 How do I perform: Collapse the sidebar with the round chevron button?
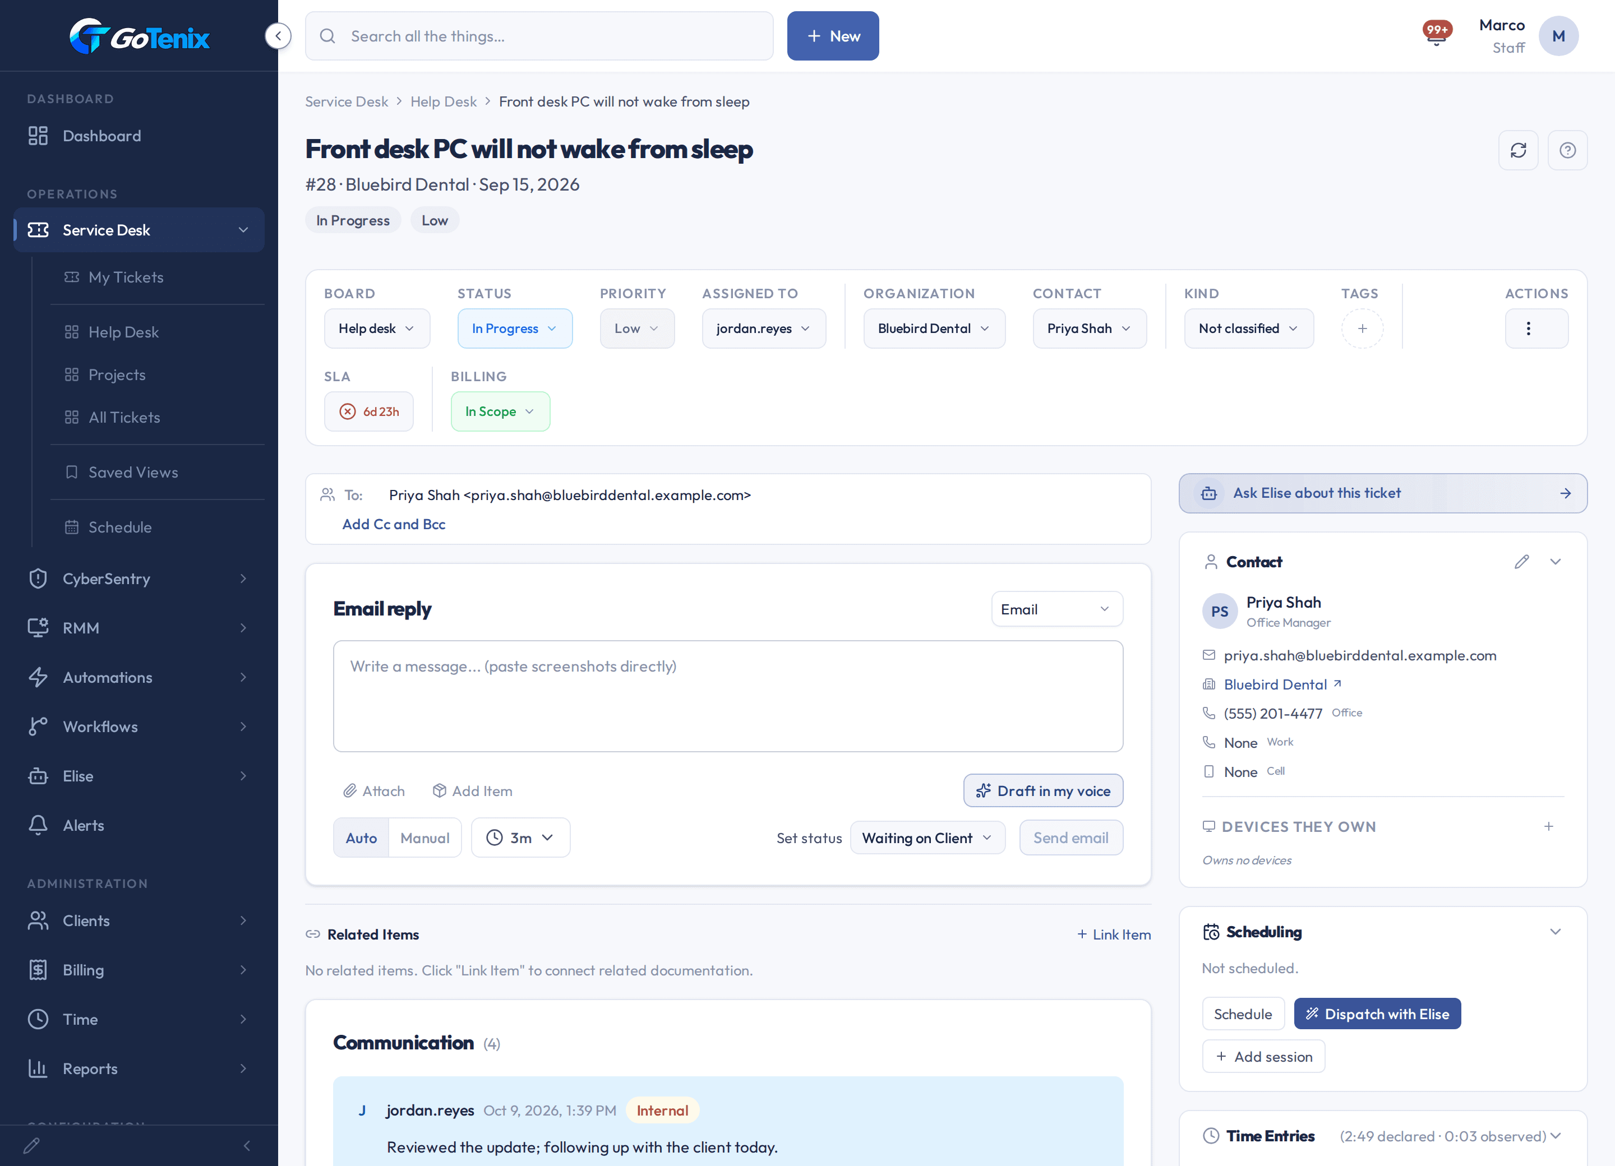tap(278, 35)
